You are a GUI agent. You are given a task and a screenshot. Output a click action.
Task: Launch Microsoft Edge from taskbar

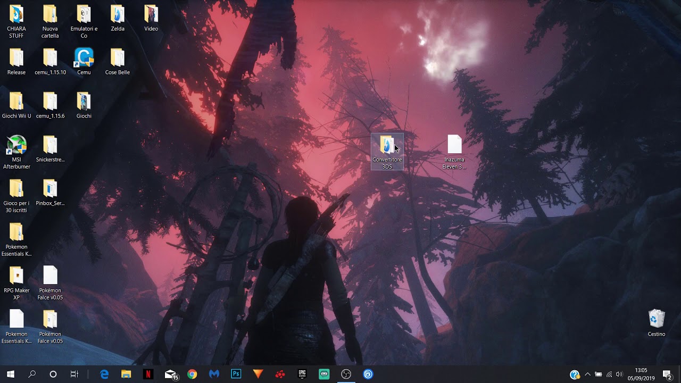(104, 374)
